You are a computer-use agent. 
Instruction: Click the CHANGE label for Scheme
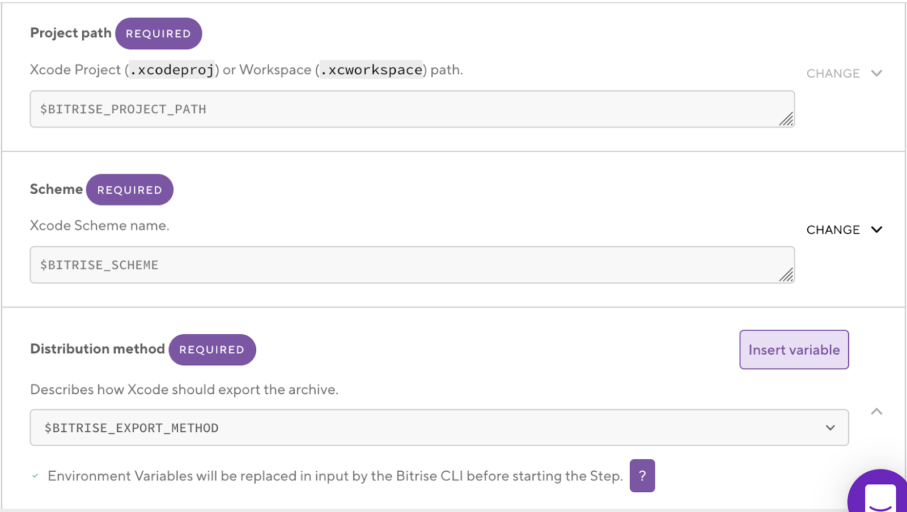(x=833, y=230)
